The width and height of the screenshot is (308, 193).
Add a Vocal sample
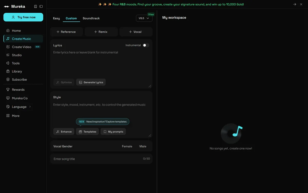pyautogui.click(x=136, y=32)
